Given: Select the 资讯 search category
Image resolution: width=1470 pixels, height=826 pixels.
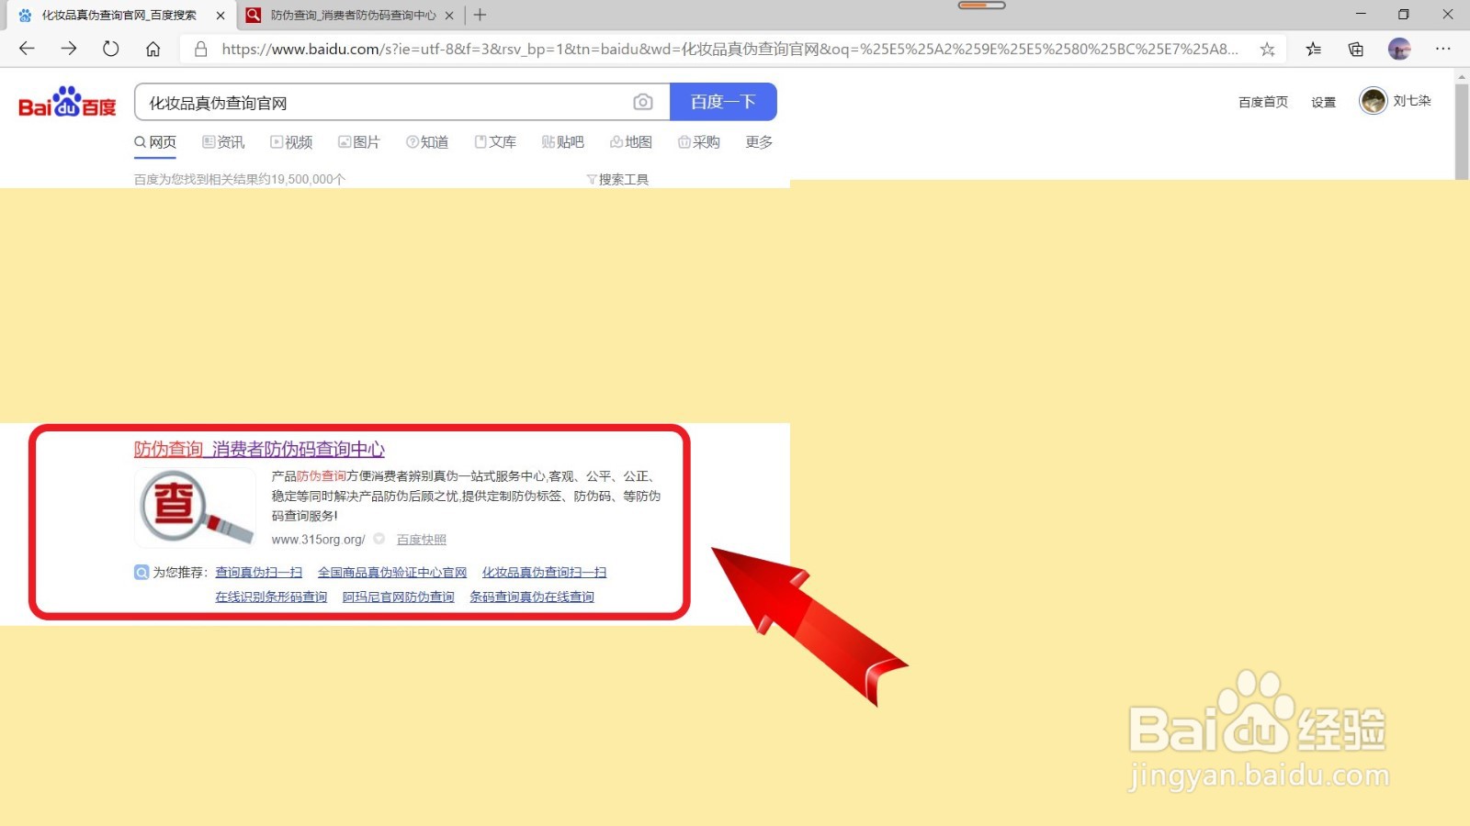Looking at the screenshot, I should 223,142.
